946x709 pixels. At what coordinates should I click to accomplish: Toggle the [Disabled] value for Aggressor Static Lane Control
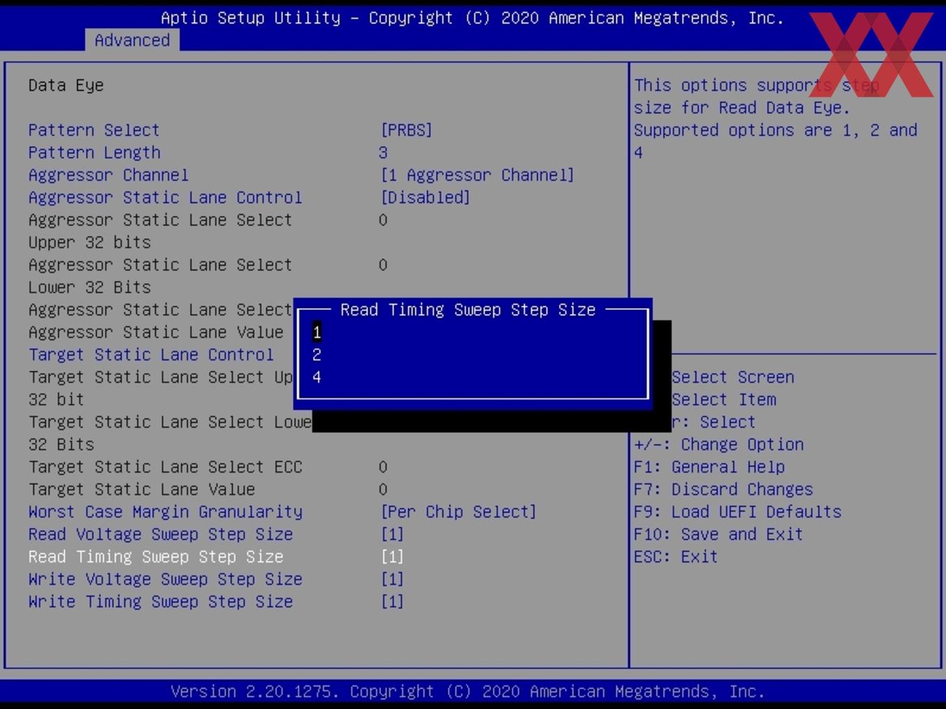(x=425, y=197)
